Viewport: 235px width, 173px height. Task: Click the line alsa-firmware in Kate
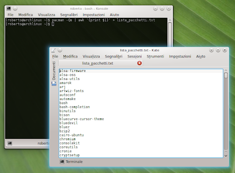click(72, 71)
